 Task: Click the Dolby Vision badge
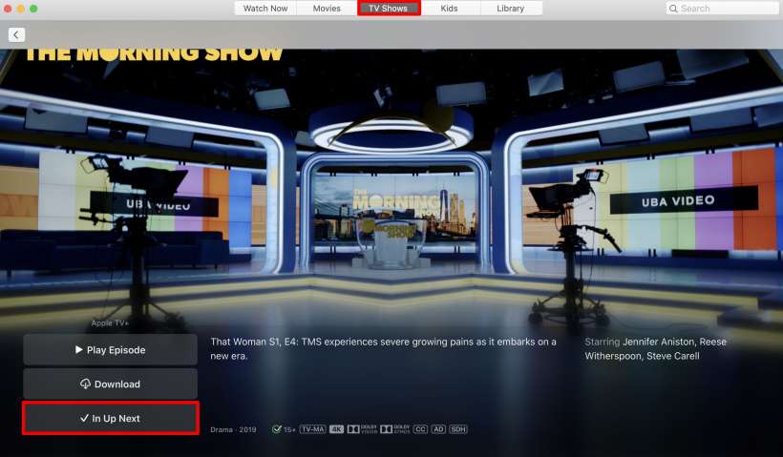click(362, 429)
